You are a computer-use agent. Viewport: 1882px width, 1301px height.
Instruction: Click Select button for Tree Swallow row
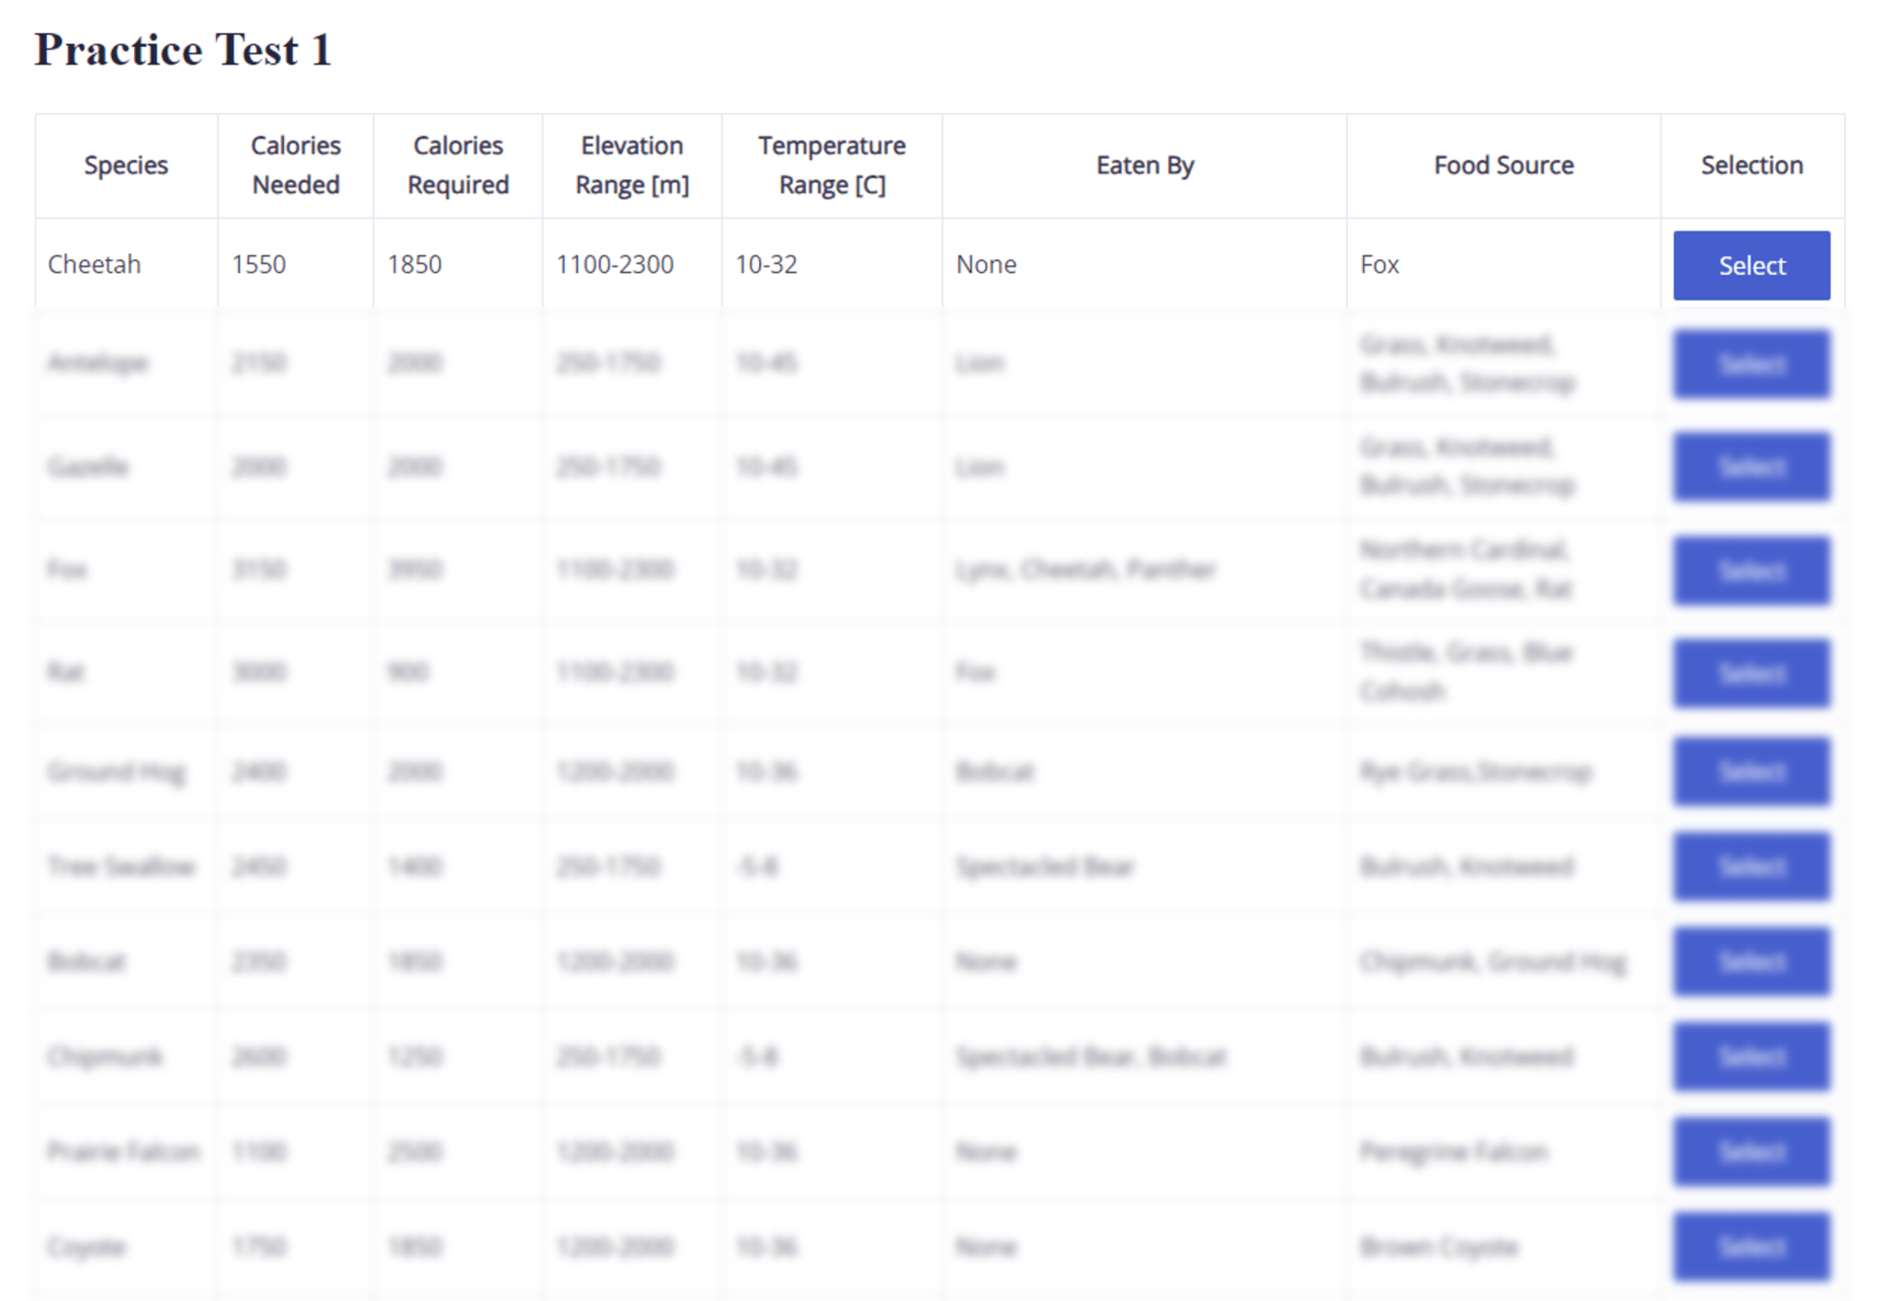point(1751,866)
